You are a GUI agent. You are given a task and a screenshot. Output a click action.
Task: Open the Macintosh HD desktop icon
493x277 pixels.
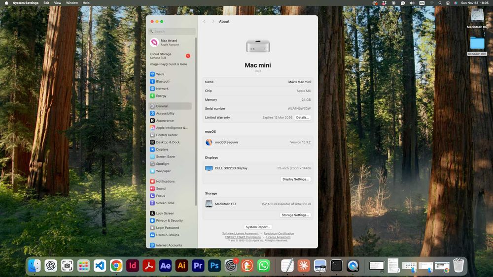[477, 18]
